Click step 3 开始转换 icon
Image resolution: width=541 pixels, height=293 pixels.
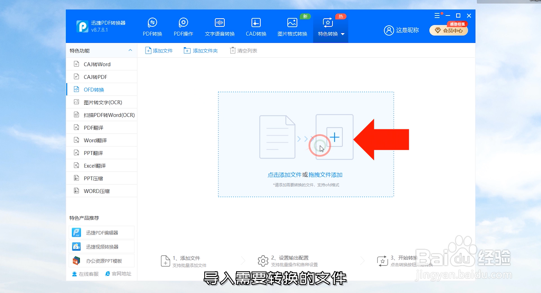pyautogui.click(x=382, y=261)
